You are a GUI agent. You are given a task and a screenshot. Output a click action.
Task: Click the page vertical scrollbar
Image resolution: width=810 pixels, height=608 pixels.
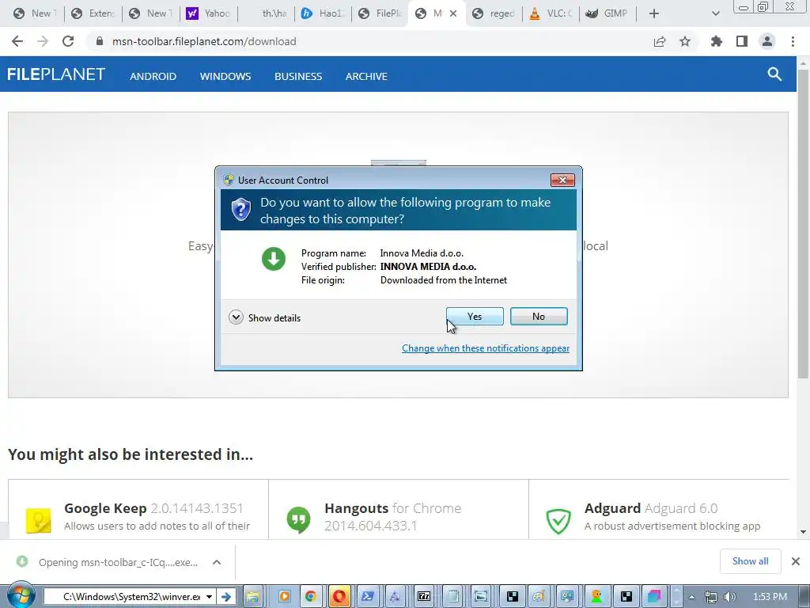point(803,222)
